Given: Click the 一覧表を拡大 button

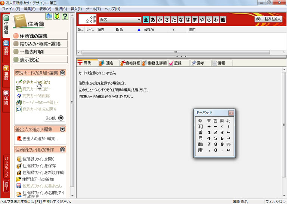Looking at the screenshot, I should click(x=268, y=19).
